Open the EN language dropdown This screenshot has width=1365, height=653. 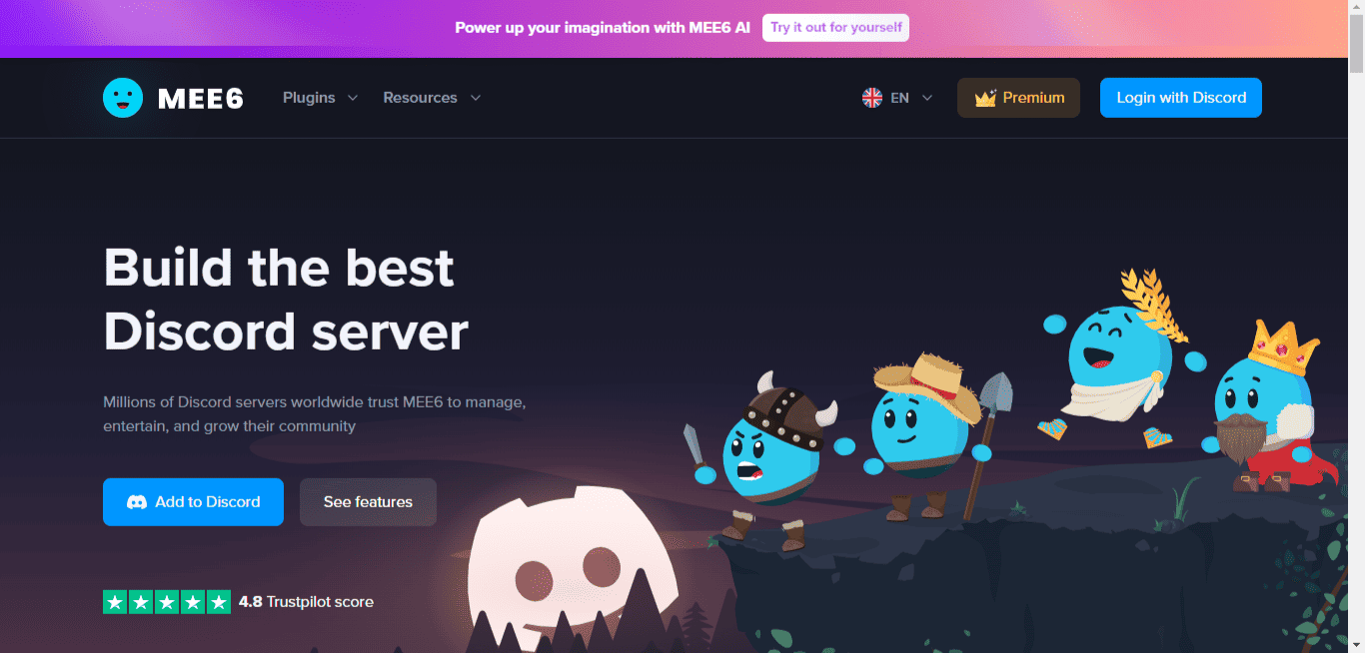coord(897,98)
